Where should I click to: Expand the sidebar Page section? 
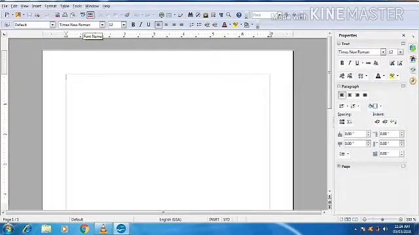tap(339, 166)
